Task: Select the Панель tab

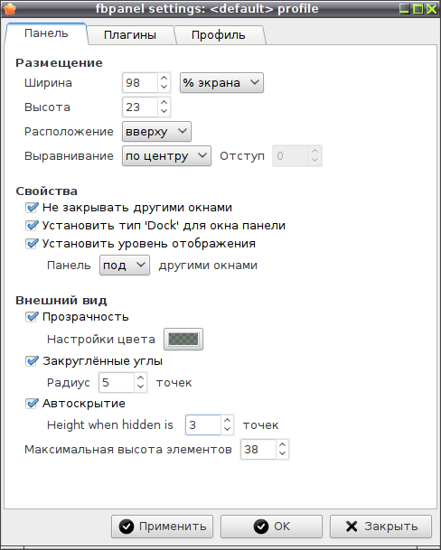Action: click(46, 33)
